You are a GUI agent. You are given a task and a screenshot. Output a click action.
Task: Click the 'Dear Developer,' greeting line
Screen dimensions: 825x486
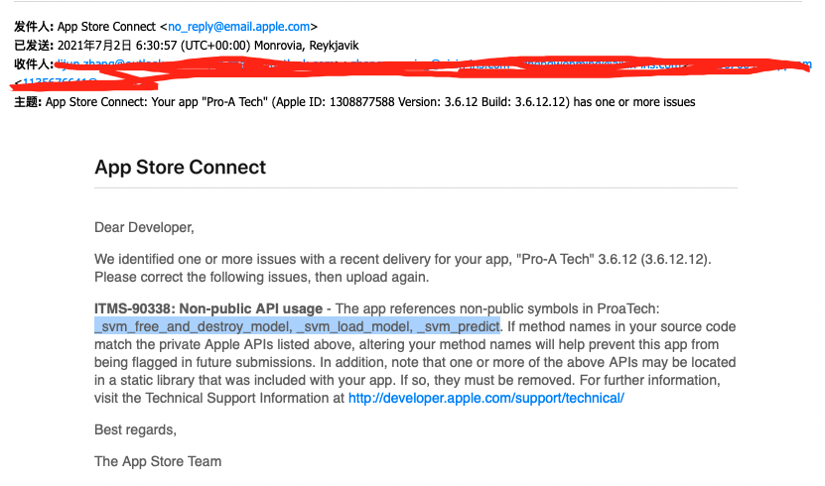144,227
